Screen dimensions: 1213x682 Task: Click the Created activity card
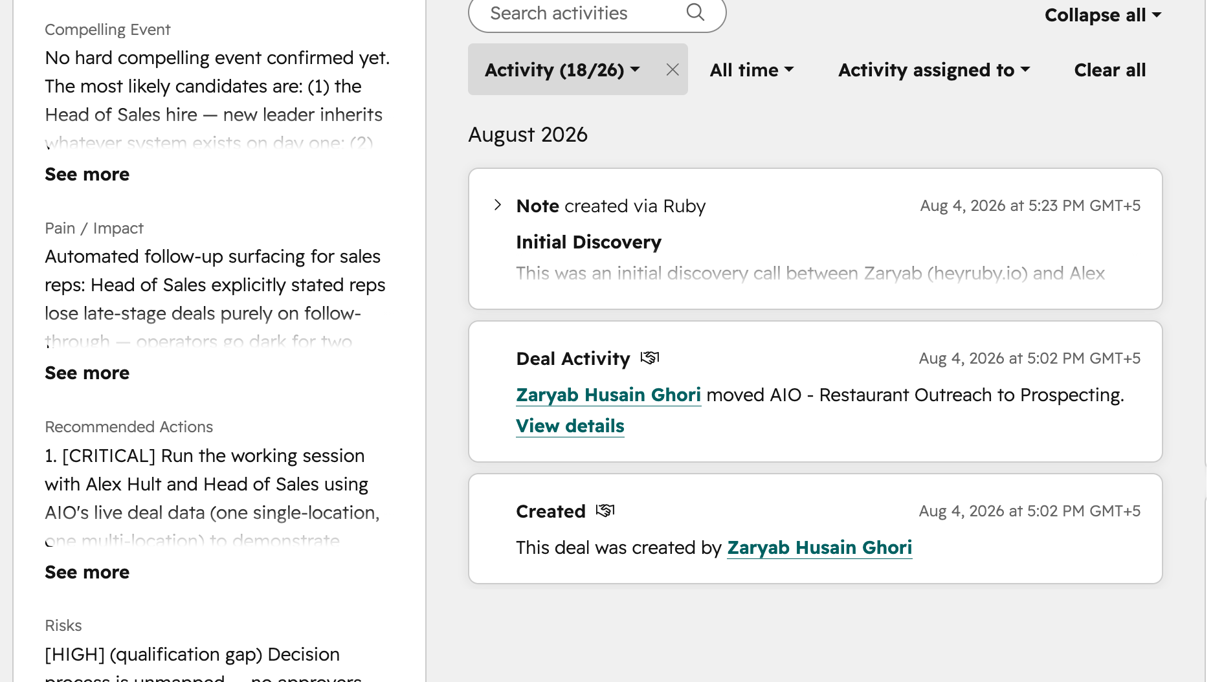816,529
